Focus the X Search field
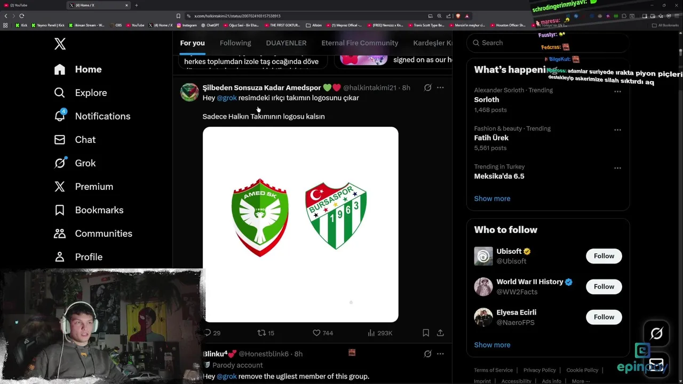This screenshot has width=683, height=384. 548,43
